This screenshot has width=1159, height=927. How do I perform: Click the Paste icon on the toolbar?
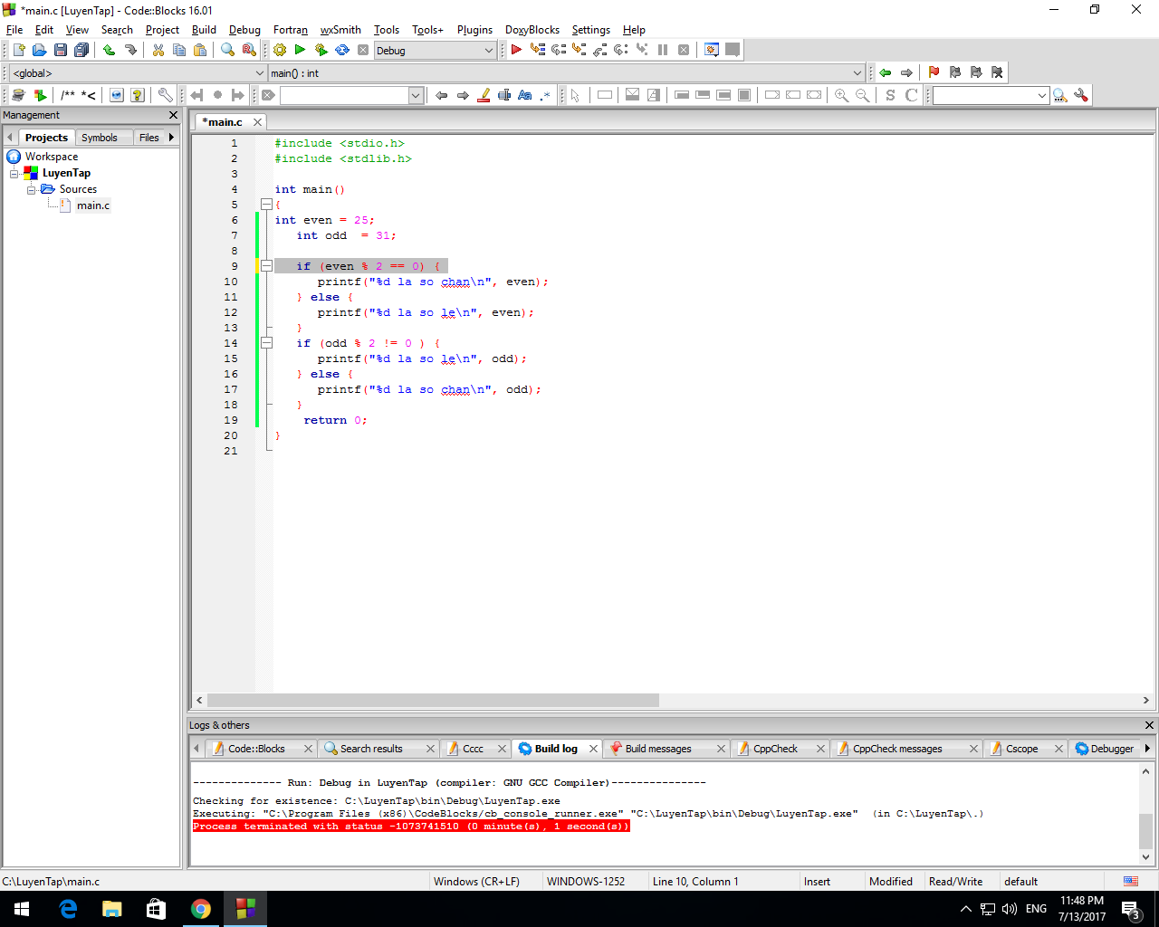pyautogui.click(x=200, y=50)
